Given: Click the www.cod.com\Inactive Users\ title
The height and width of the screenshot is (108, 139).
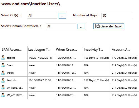Looking at the screenshot, I should point(31,4).
